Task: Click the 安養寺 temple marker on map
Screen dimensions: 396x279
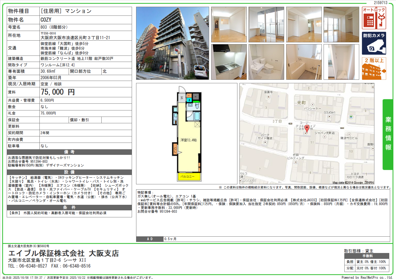Action: click(x=268, y=97)
